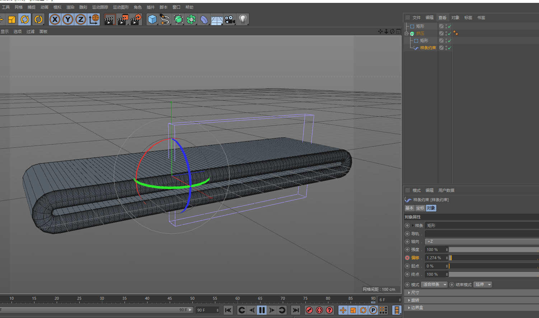Click the 90 F end frame field
The image size is (539, 318).
(x=207, y=310)
